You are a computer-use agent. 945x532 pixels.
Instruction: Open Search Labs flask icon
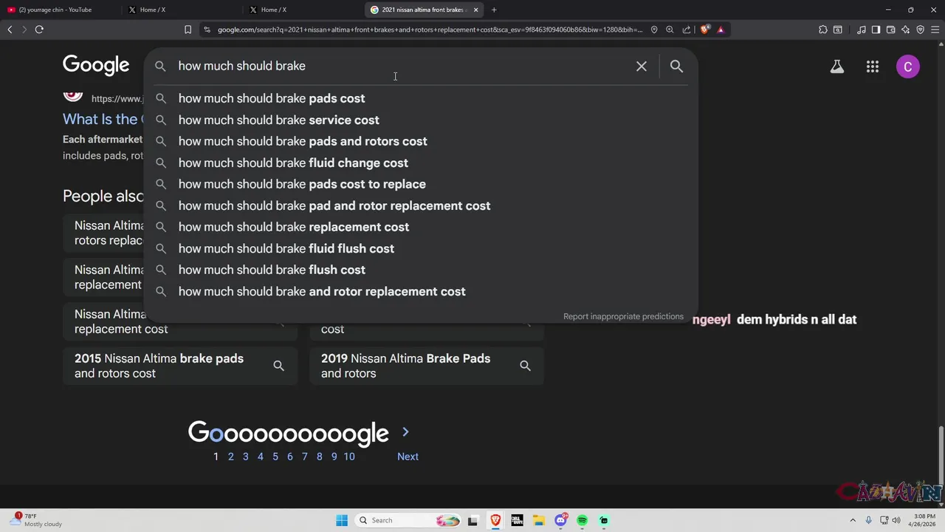(837, 66)
